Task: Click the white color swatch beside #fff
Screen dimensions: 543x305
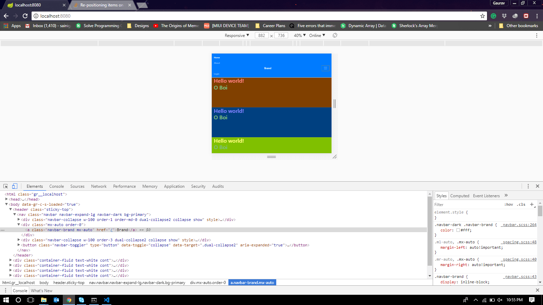Action: (x=458, y=230)
